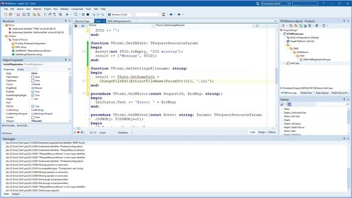Click the macro play icon in editor status bar
The width and height of the screenshot is (352, 198).
[75, 133]
